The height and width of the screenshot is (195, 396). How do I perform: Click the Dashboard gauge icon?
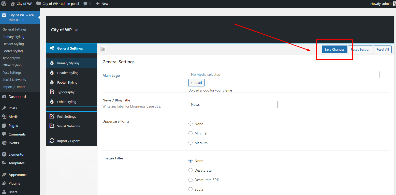4,97
